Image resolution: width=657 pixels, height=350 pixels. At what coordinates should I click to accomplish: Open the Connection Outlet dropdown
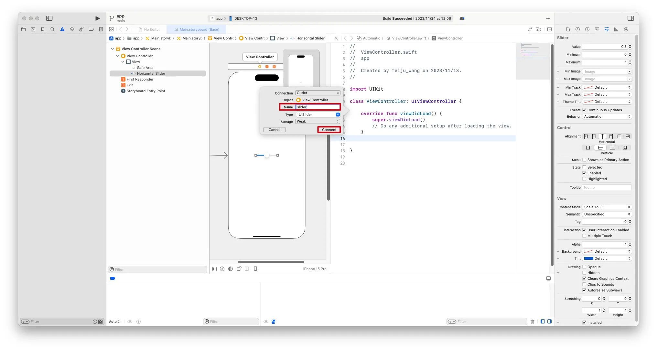(318, 93)
